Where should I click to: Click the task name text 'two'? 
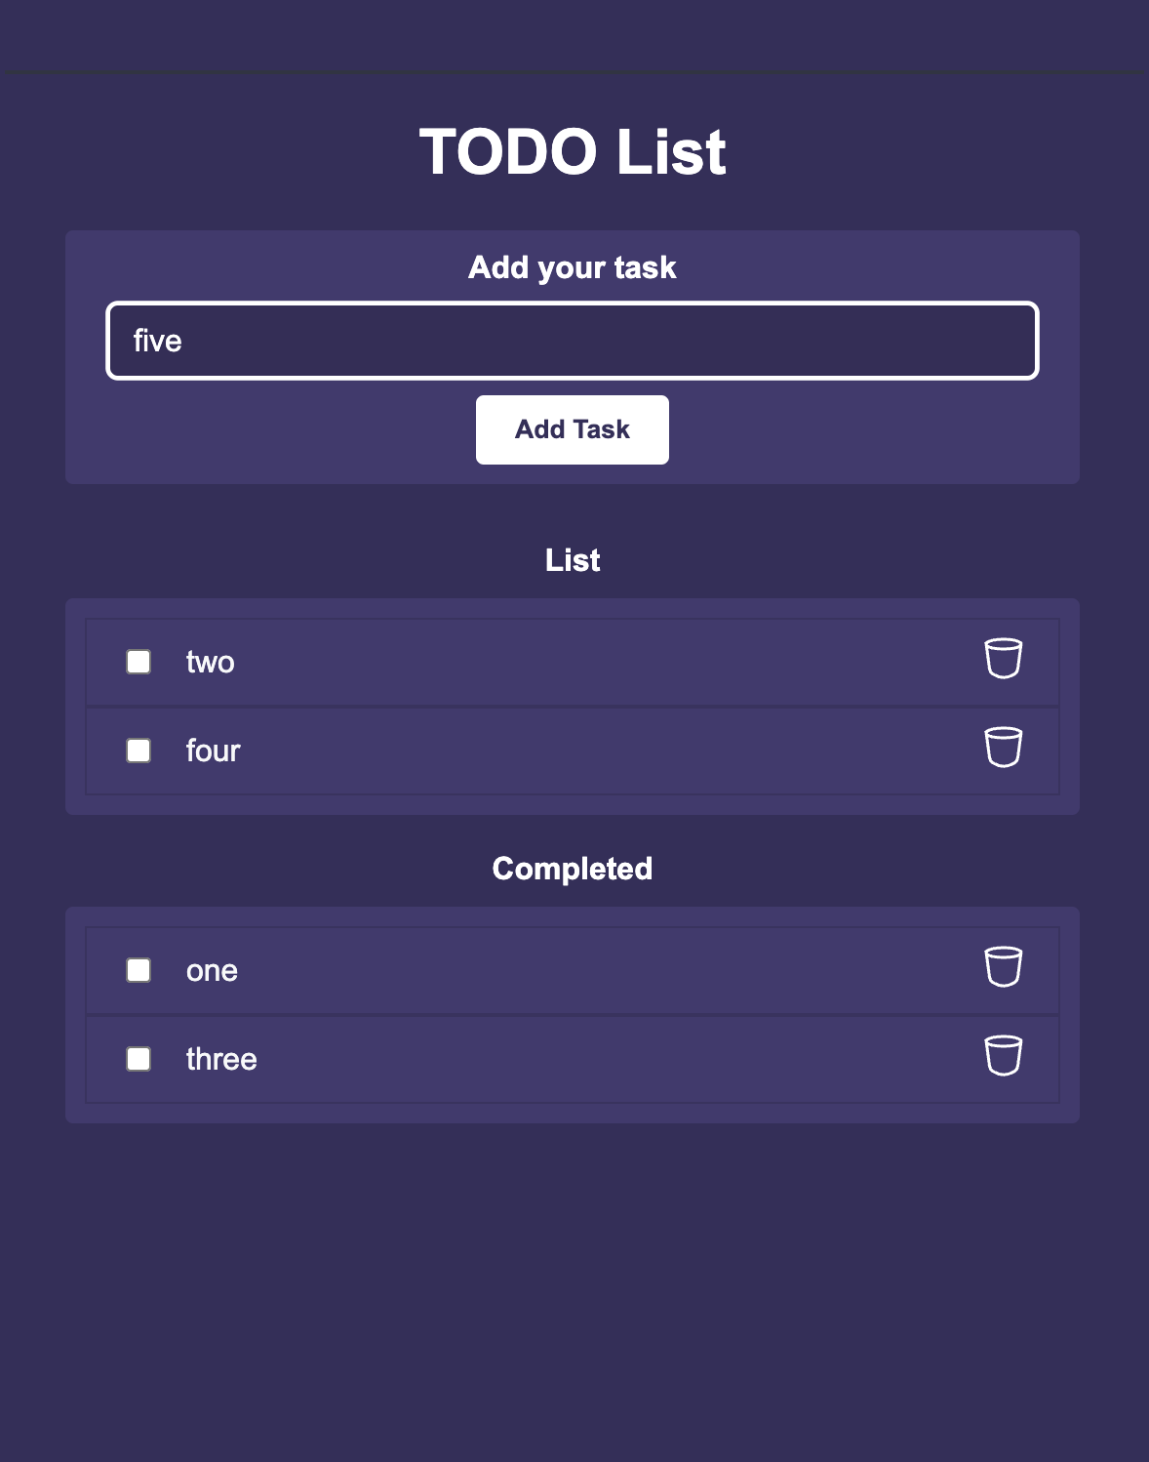pos(211,662)
